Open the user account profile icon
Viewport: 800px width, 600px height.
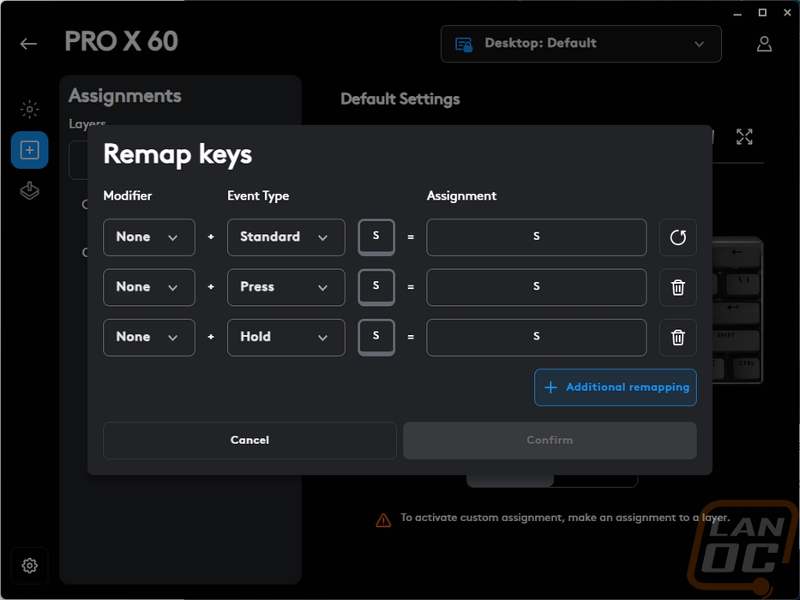pyautogui.click(x=764, y=44)
